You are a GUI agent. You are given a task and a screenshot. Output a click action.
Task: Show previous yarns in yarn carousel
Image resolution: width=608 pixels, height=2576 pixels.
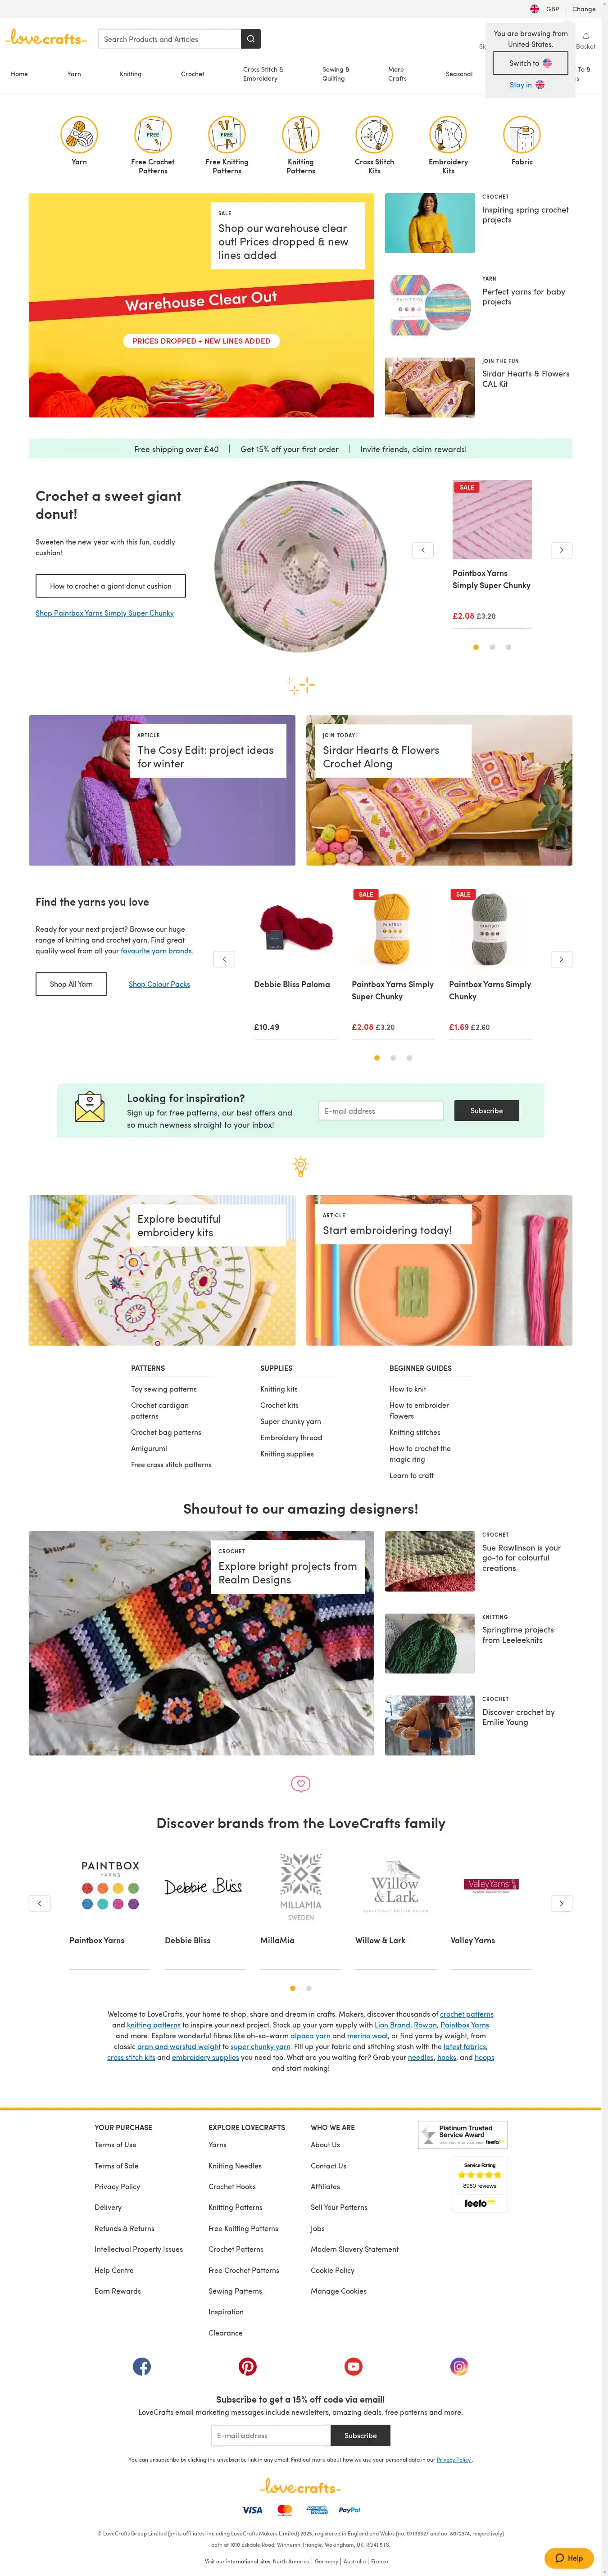224,959
